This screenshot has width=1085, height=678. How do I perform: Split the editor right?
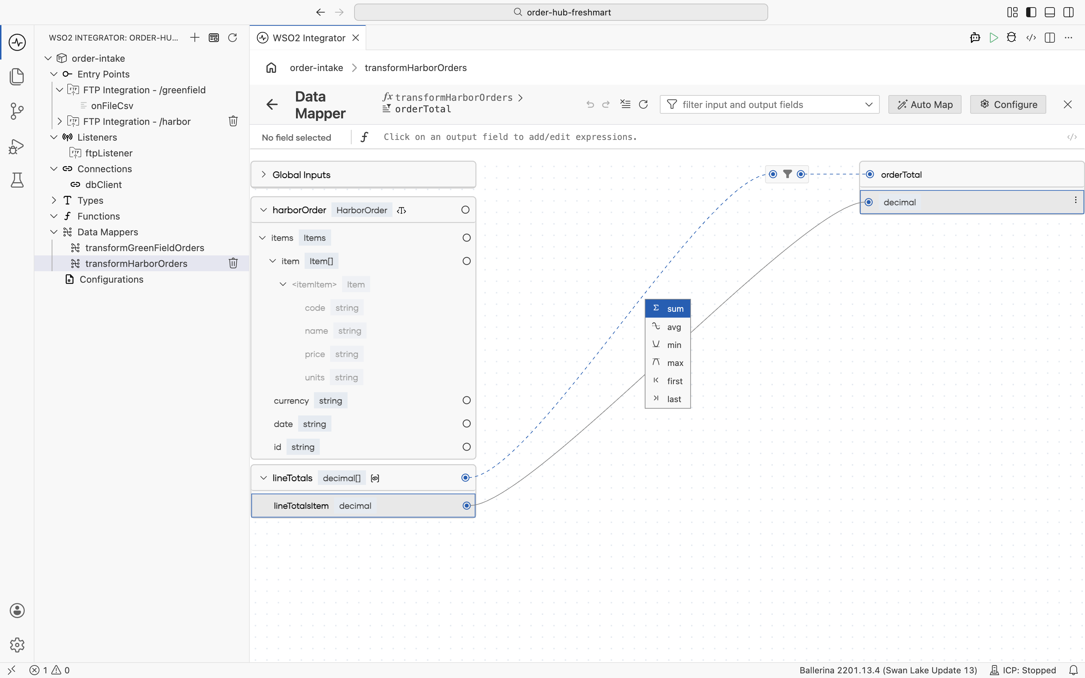click(x=1049, y=38)
